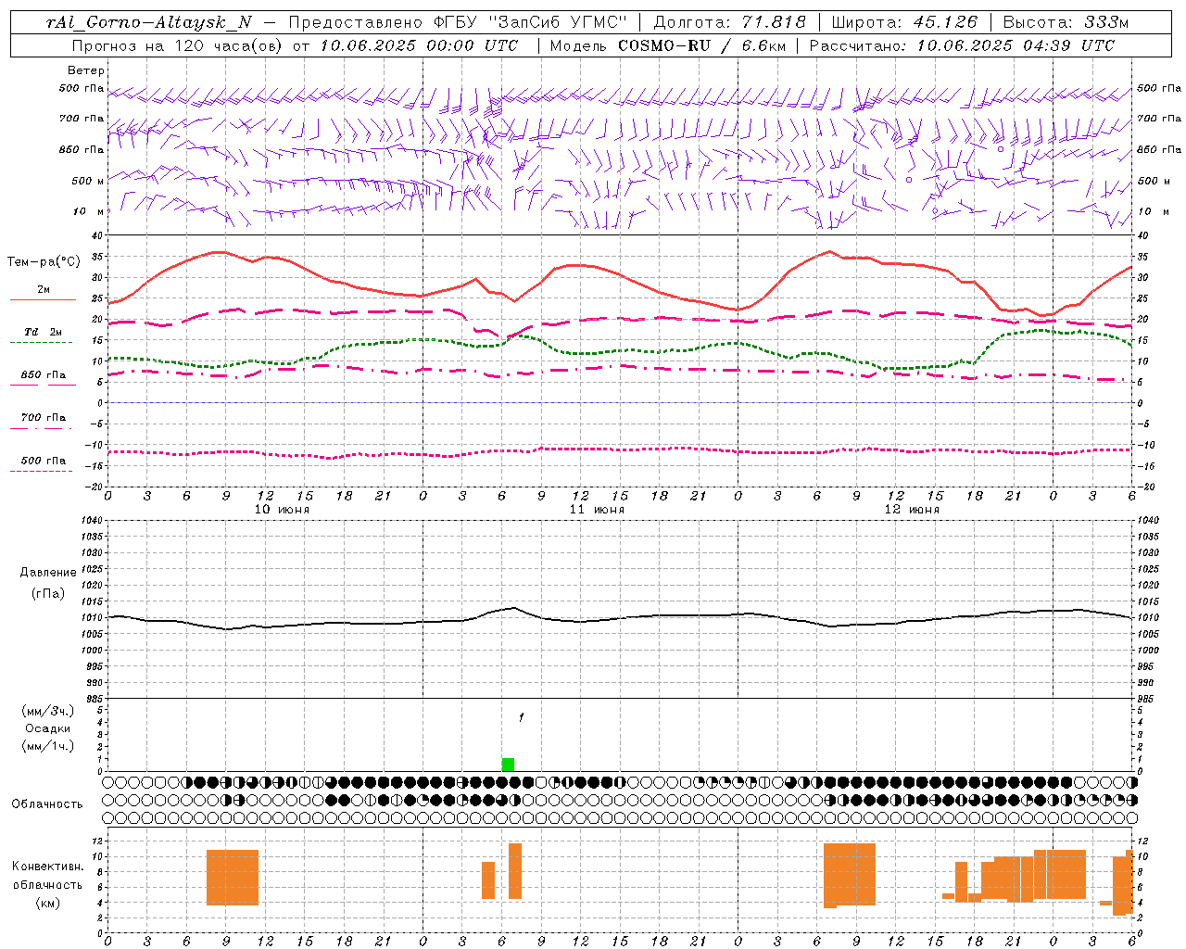Click the Осадки precipitation label

point(48,728)
